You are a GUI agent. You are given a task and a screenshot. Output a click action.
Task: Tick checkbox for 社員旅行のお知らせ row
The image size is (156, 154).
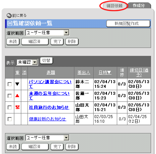pyautogui.click(x=10, y=107)
